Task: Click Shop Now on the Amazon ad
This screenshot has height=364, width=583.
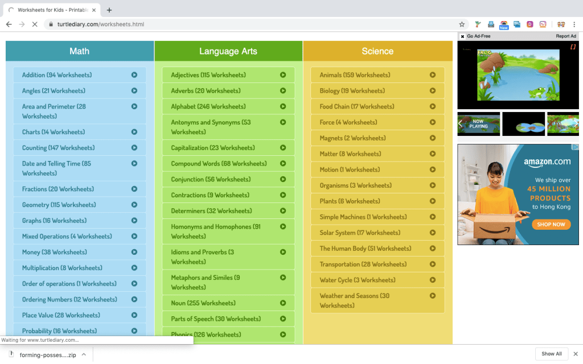Action: pyautogui.click(x=551, y=224)
